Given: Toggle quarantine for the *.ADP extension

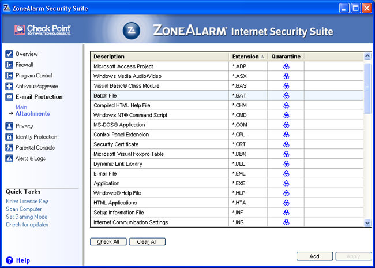Looking at the screenshot, I should [286, 66].
